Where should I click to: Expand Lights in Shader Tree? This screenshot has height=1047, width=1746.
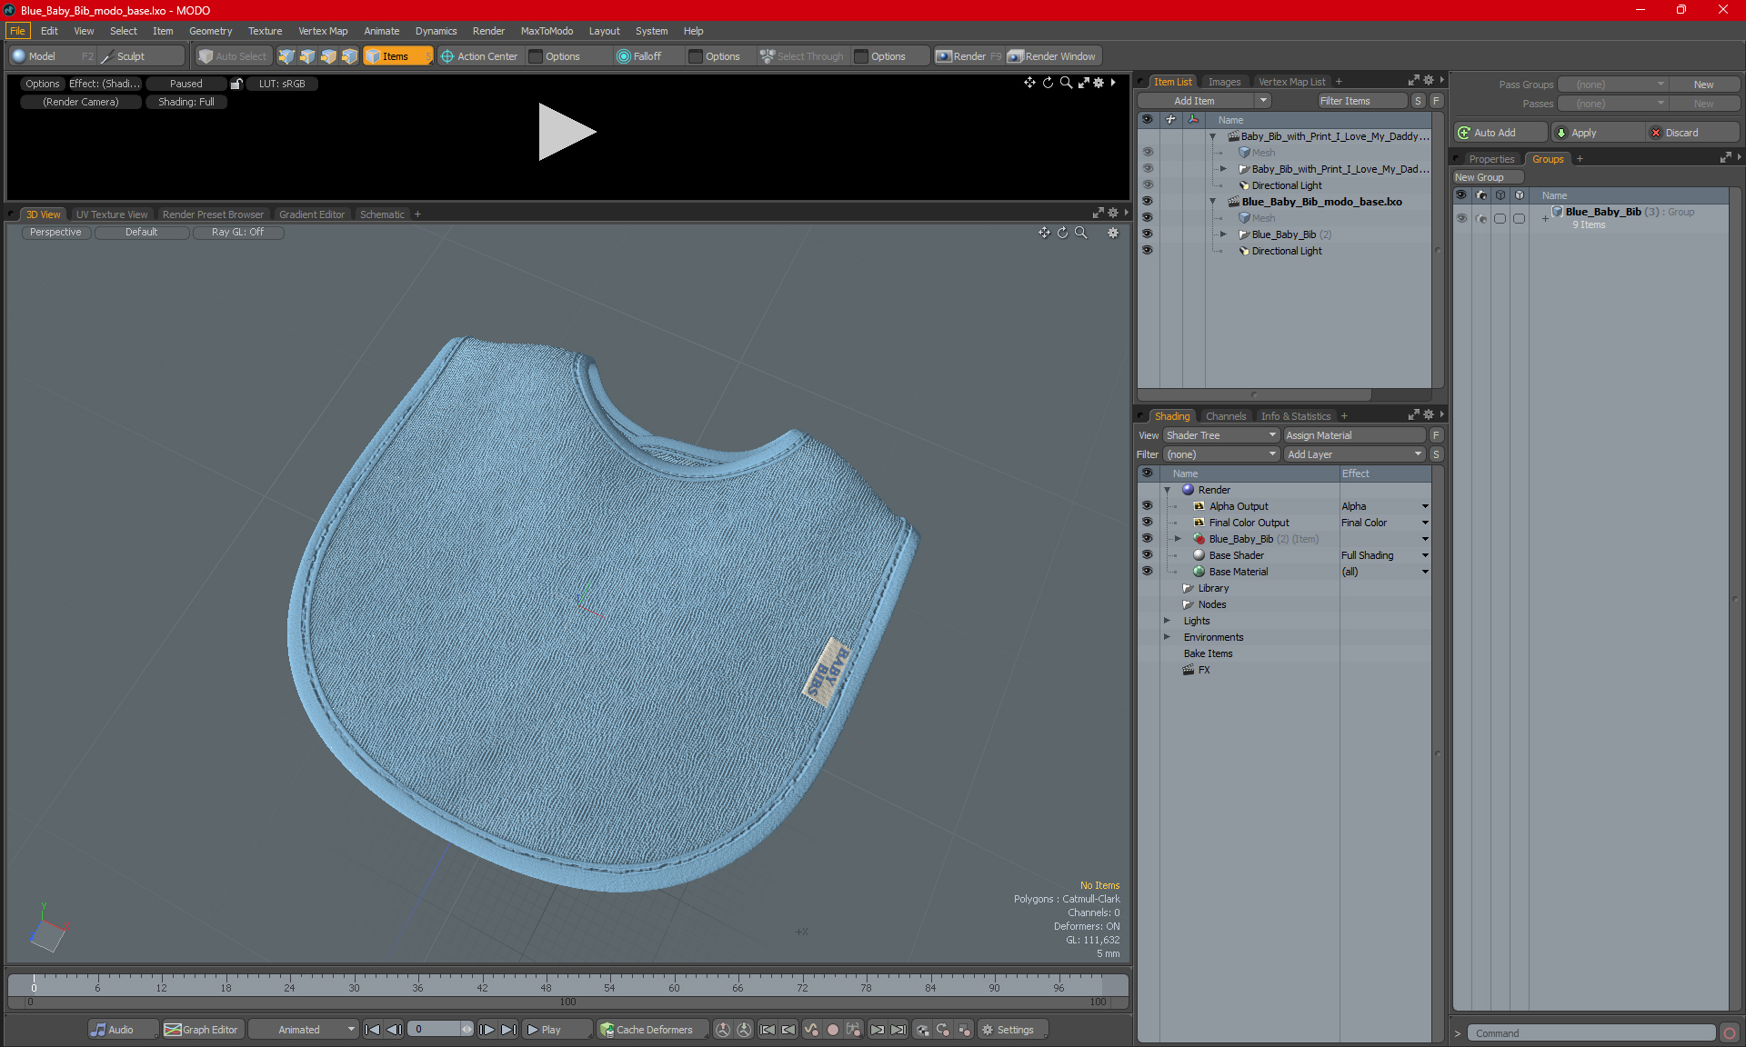[1168, 621]
